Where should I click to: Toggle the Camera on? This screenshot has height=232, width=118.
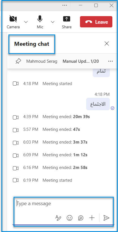click(x=13, y=22)
